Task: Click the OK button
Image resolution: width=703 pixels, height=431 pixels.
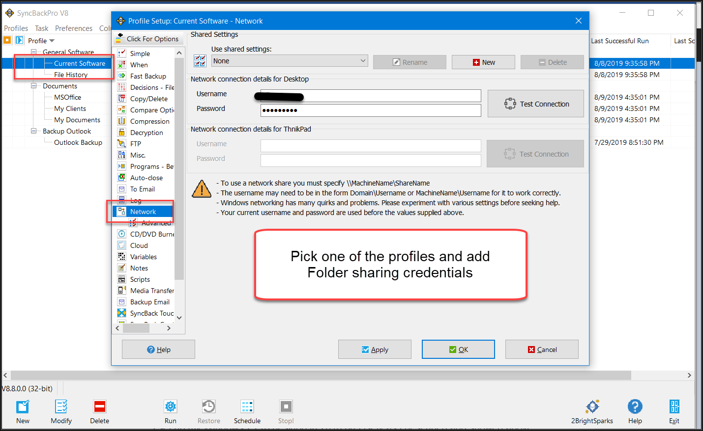Action: (458, 350)
